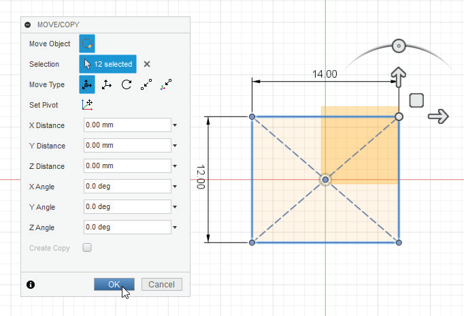The height and width of the screenshot is (316, 464).
Task: Clear the 12 selected items with X
Action: click(x=147, y=64)
